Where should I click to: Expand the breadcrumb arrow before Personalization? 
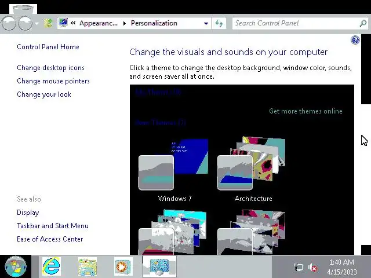(125, 23)
